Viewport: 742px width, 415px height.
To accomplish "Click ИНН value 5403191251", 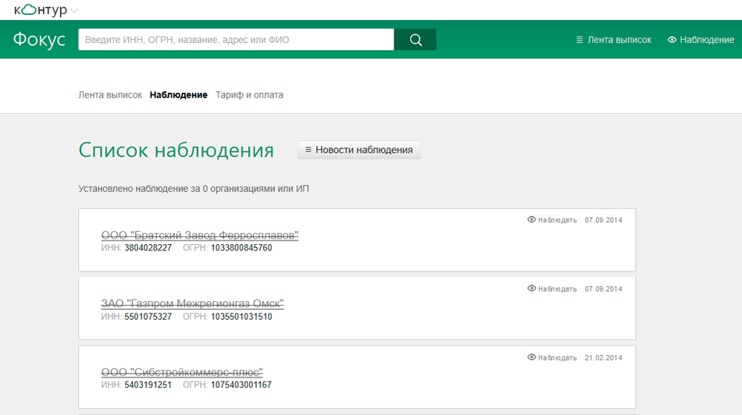I will click(148, 385).
